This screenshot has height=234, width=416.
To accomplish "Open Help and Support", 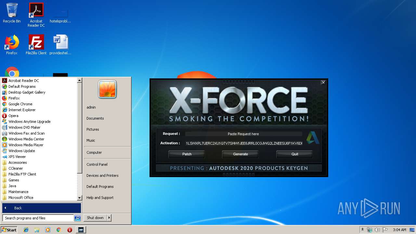I will (x=100, y=198).
